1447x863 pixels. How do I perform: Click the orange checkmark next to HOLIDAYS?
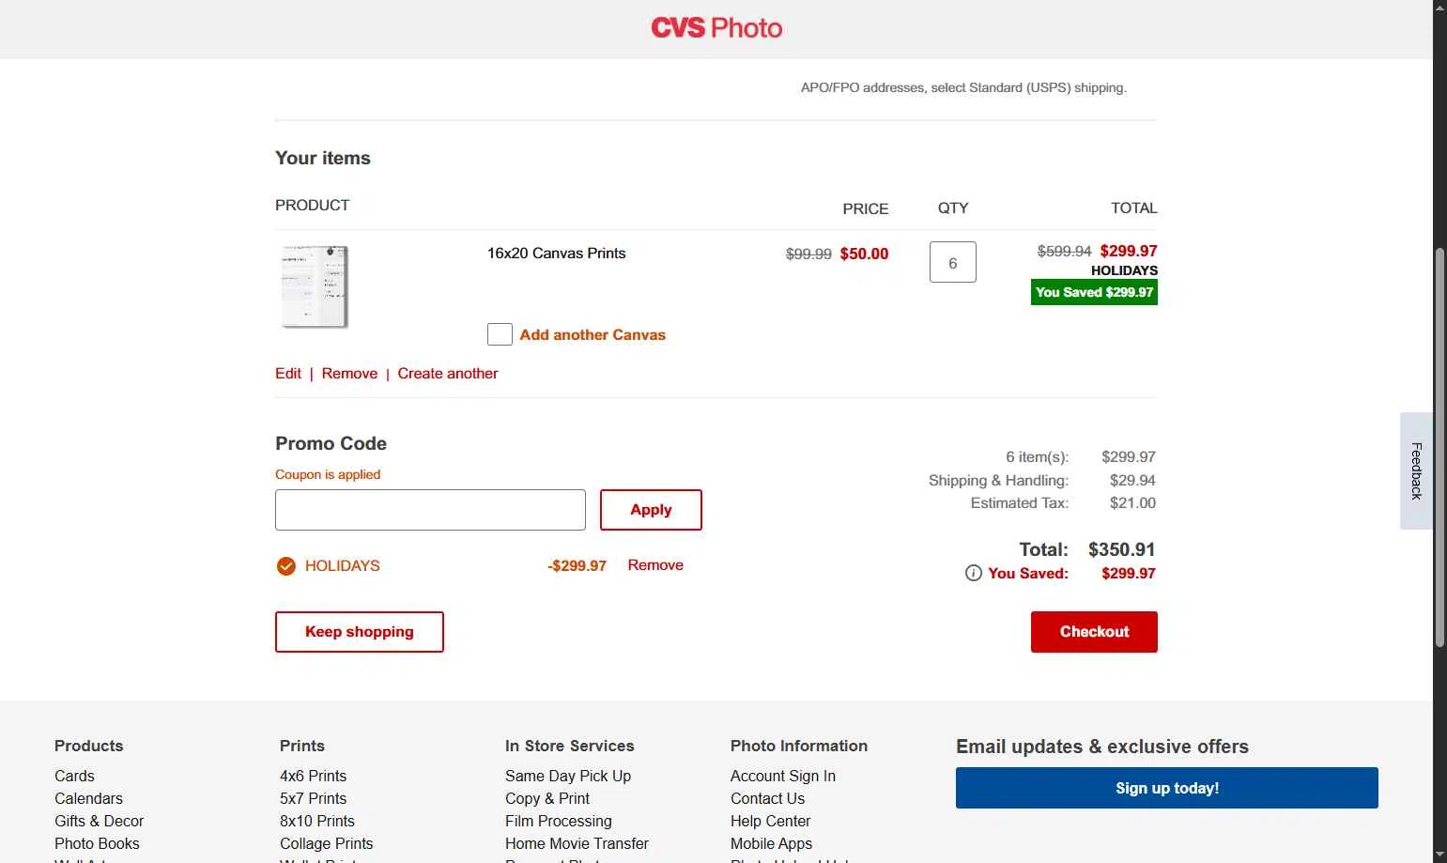pos(286,566)
